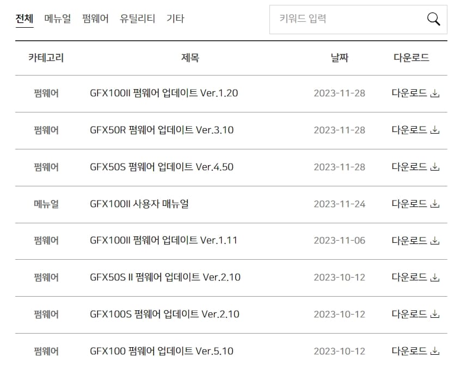Viewport: 473px width, 370px height.
Task: Click the 제목 column header
Action: [190, 57]
